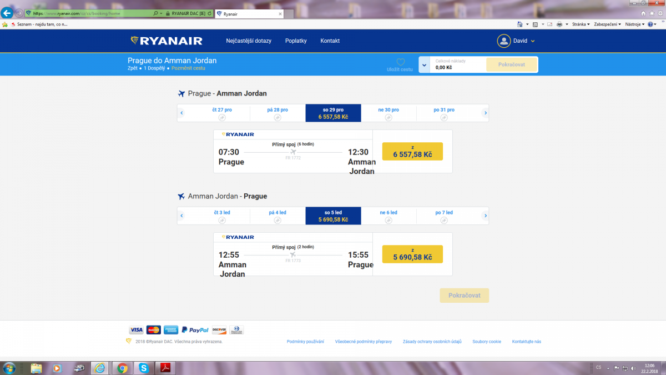
Task: Open Google Chrome from the taskbar
Action: click(x=122, y=368)
